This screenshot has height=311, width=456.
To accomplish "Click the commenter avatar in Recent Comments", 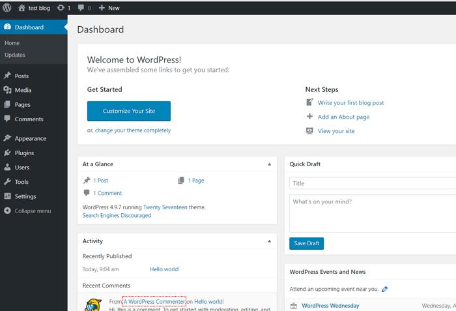I will 93,304.
